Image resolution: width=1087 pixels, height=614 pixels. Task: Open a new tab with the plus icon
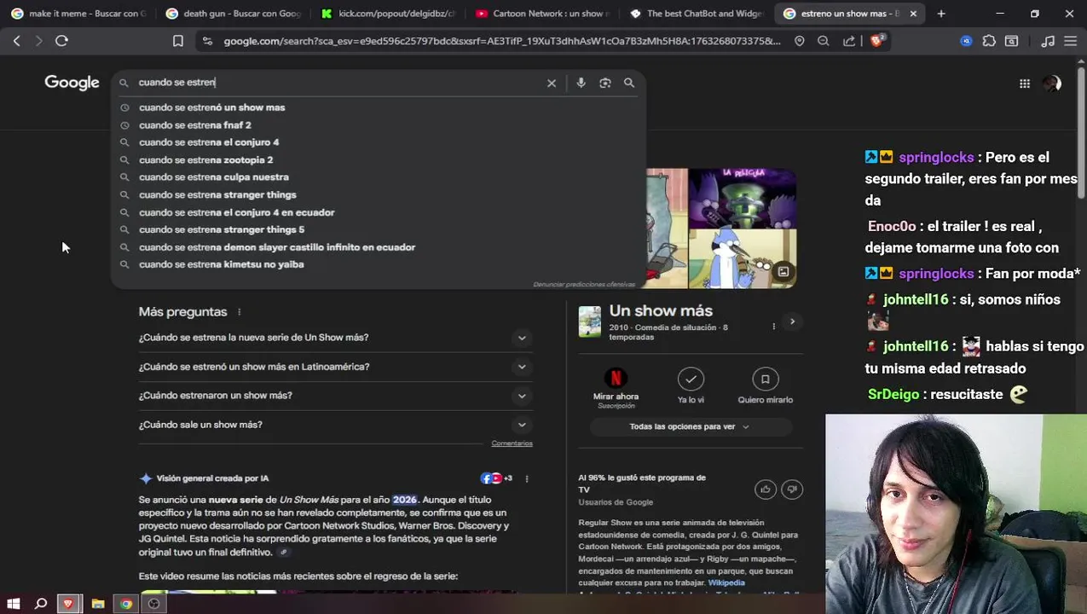pyautogui.click(x=941, y=14)
